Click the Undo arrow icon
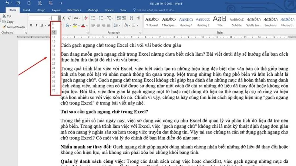 click(7, 3)
